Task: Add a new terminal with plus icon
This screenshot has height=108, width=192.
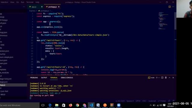Action: coord(157,78)
